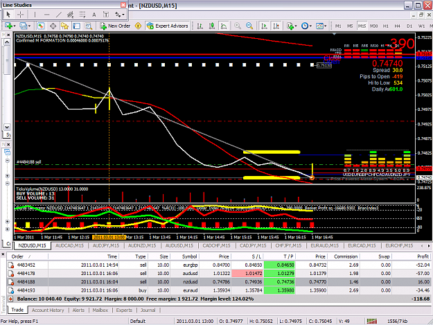Switch to the Experts terminal tab
This screenshot has width=433, height=325.
click(x=124, y=310)
